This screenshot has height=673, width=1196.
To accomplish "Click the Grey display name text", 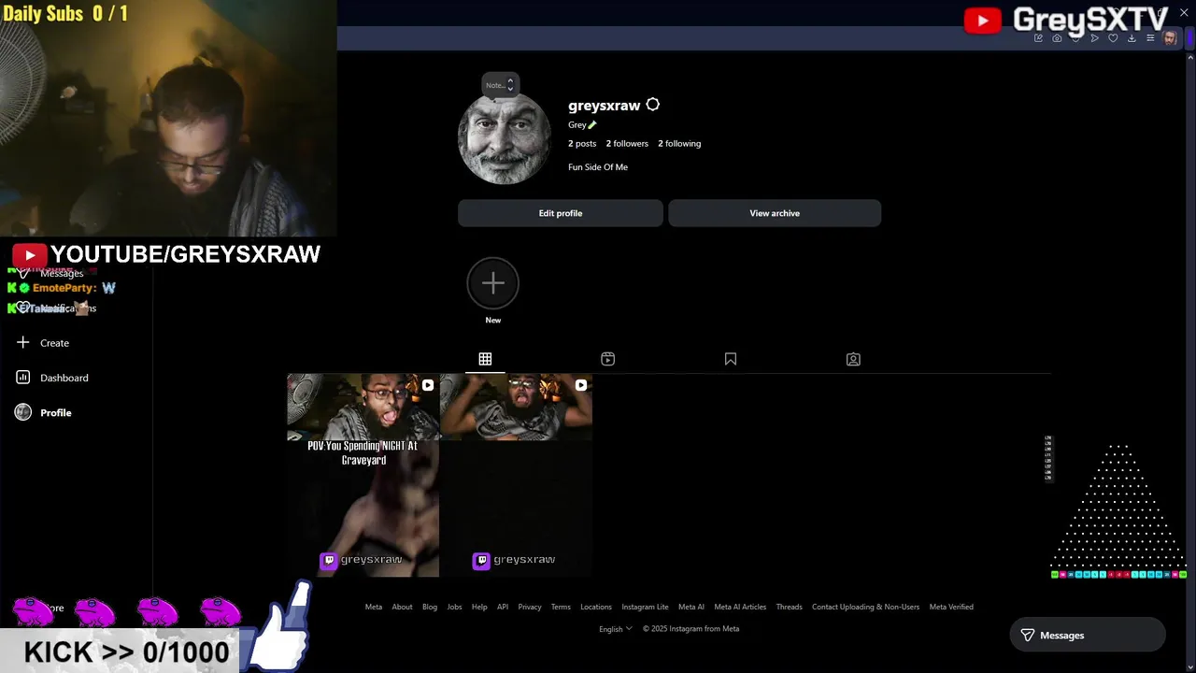I will (577, 124).
